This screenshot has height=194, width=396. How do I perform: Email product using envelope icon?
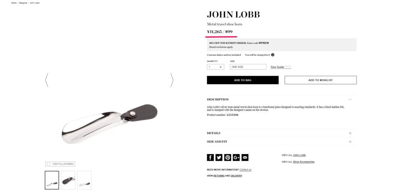[245, 158]
